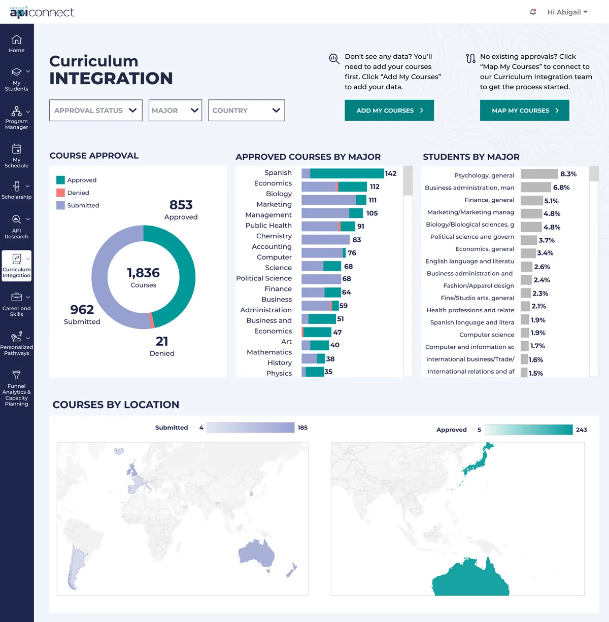Viewport: 609px width, 622px height.
Task: Click the '853 Approved' label
Action: (x=181, y=210)
